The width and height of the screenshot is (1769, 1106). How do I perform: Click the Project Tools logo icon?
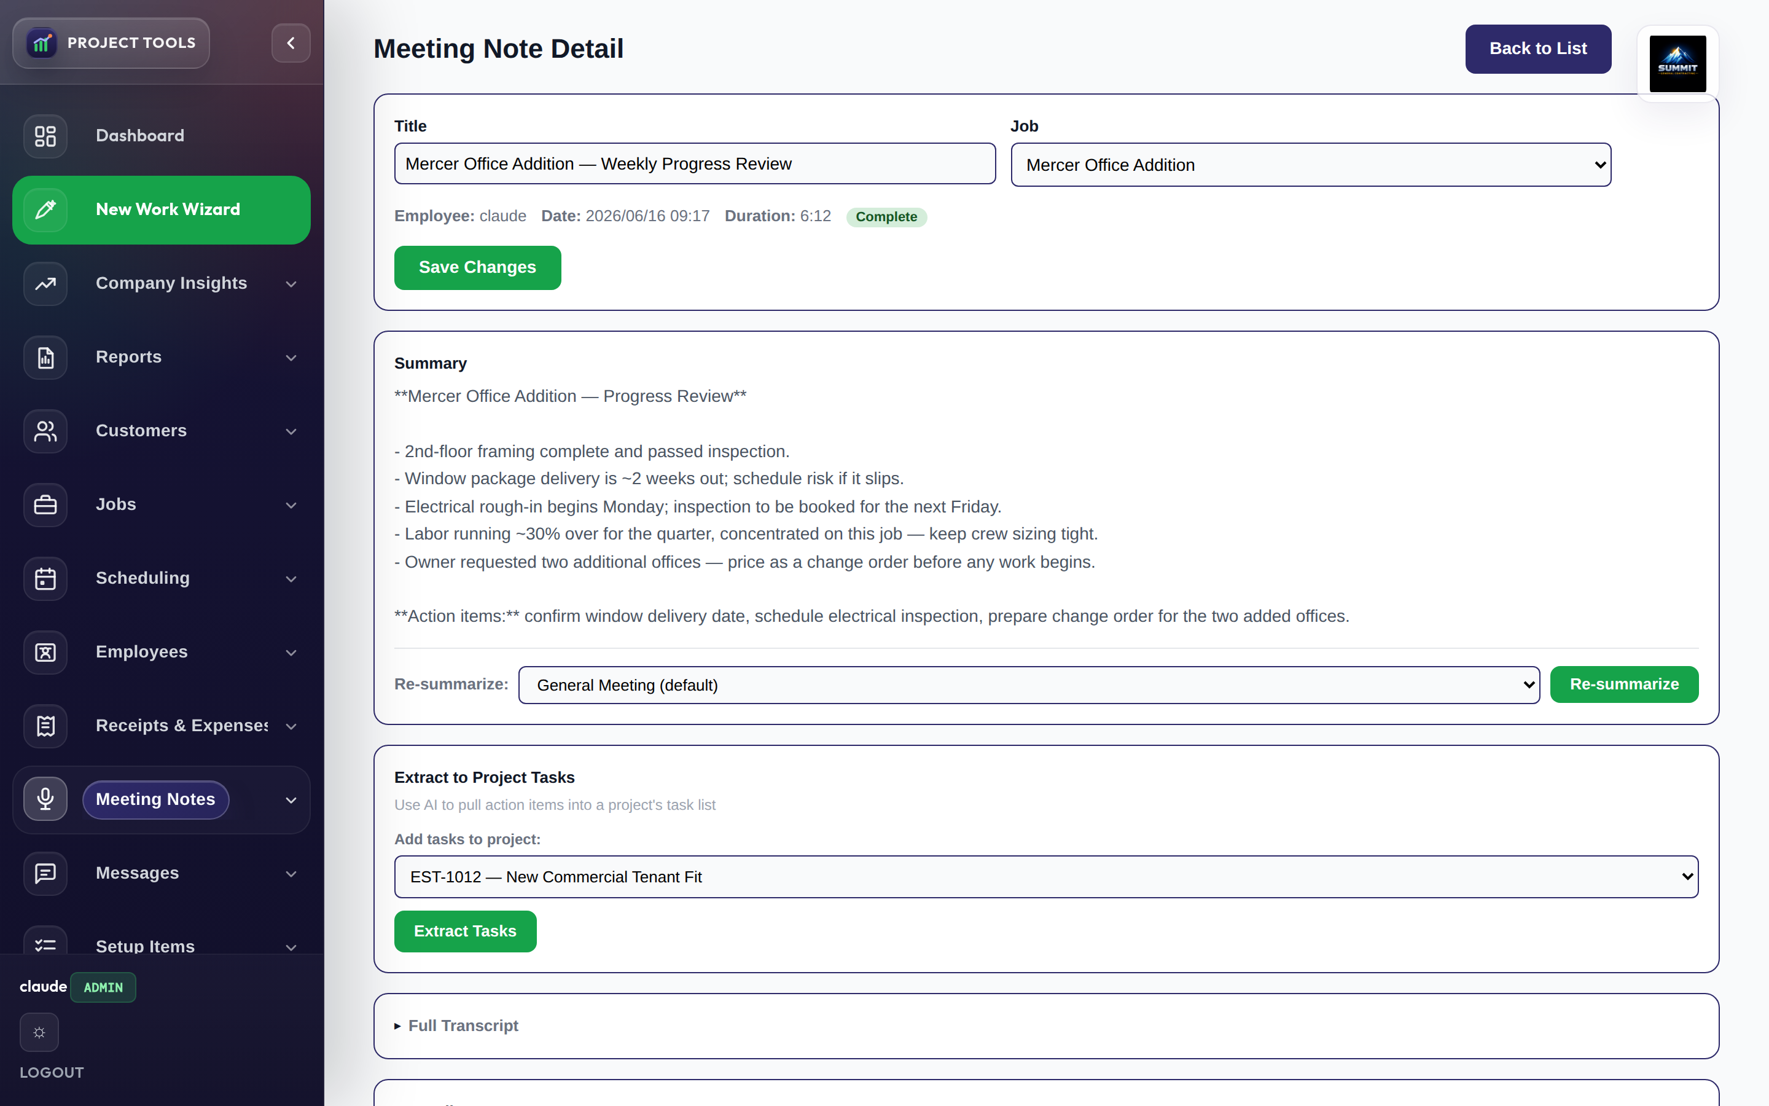(x=42, y=43)
